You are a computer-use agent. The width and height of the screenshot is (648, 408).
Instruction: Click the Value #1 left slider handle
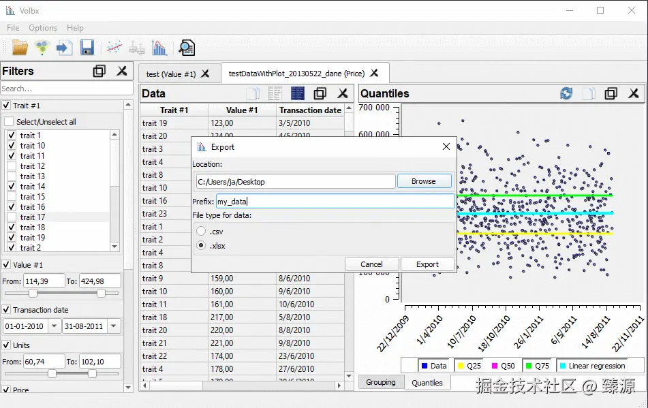tap(32, 294)
